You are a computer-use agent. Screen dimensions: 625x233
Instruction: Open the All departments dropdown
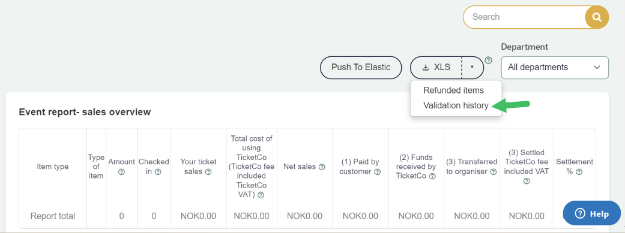tap(554, 67)
